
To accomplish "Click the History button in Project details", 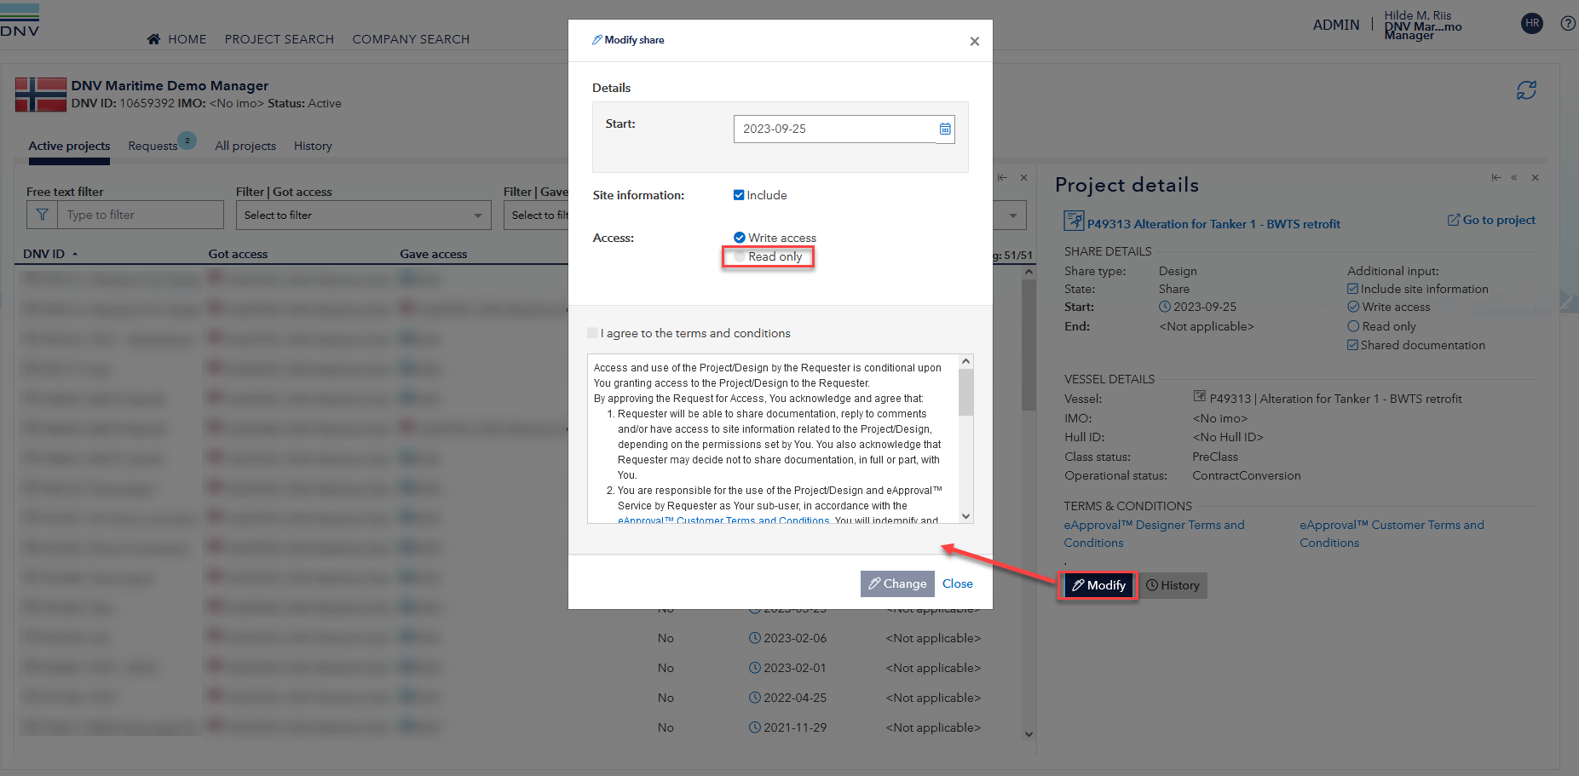I will point(1173,585).
